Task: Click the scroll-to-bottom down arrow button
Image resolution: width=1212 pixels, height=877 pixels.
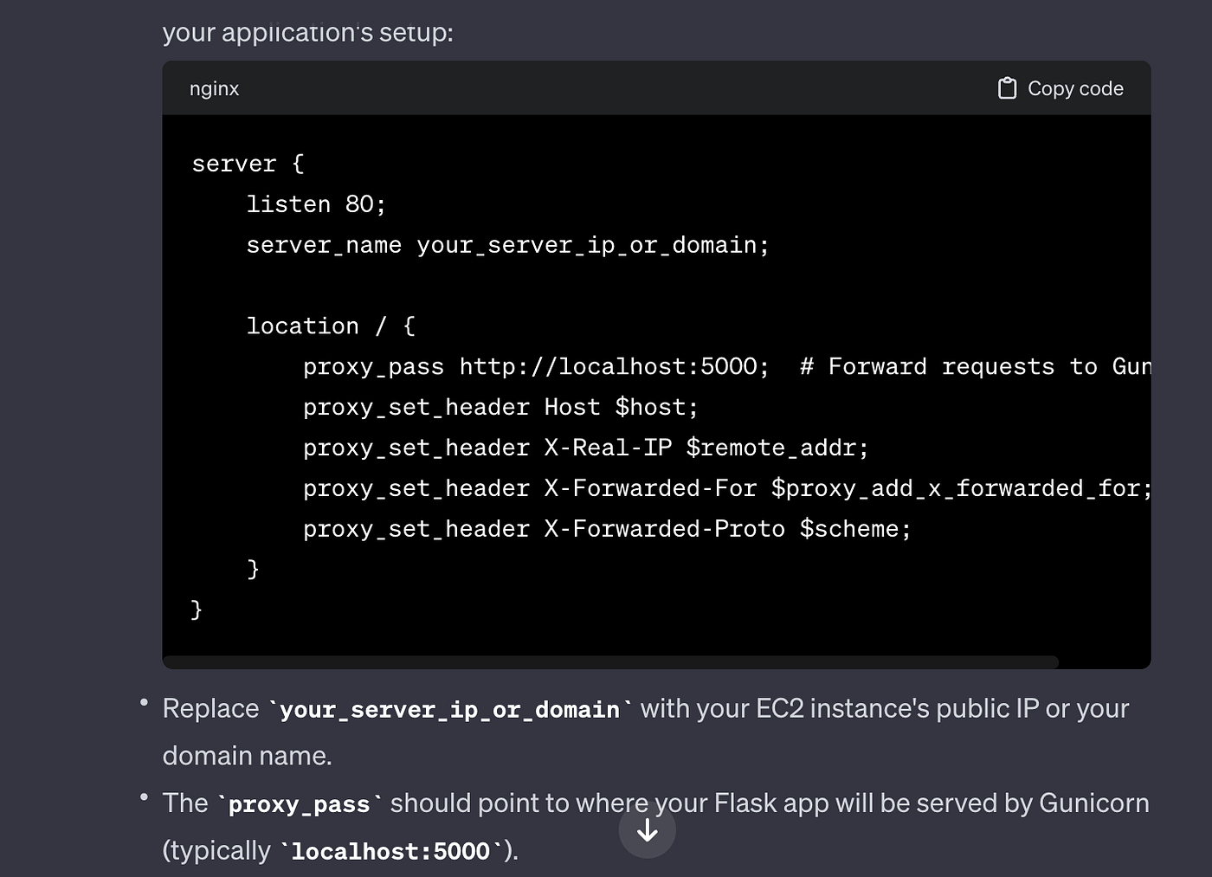Action: (647, 831)
